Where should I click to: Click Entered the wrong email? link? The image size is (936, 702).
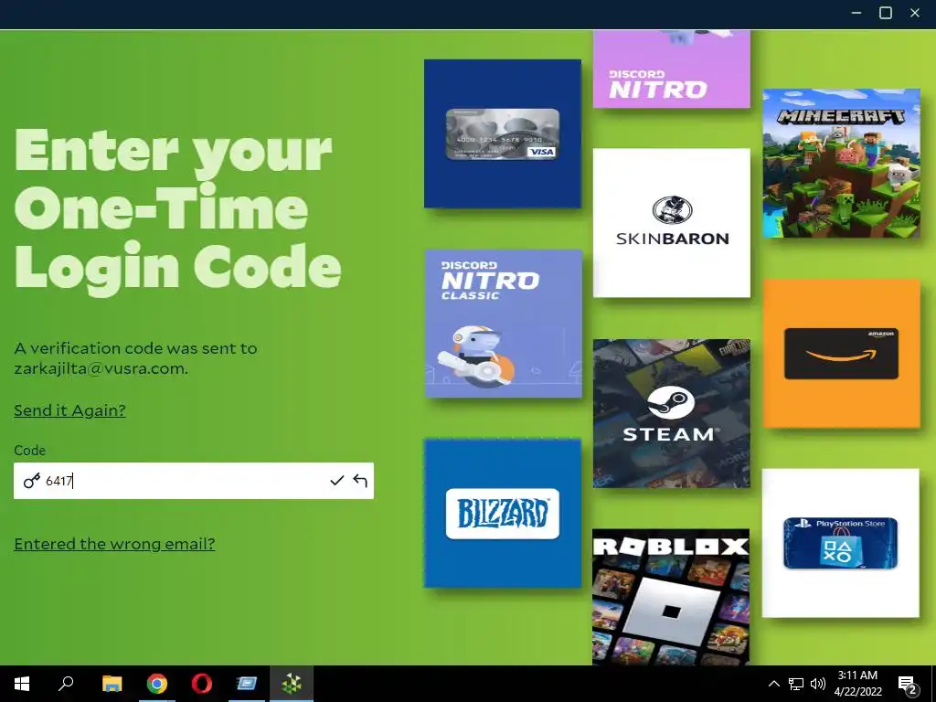pos(114,544)
